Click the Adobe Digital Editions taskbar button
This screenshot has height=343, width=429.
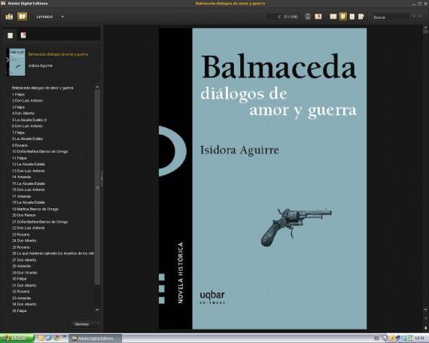tap(95, 338)
